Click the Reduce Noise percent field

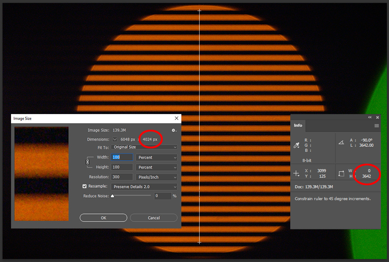pos(163,196)
